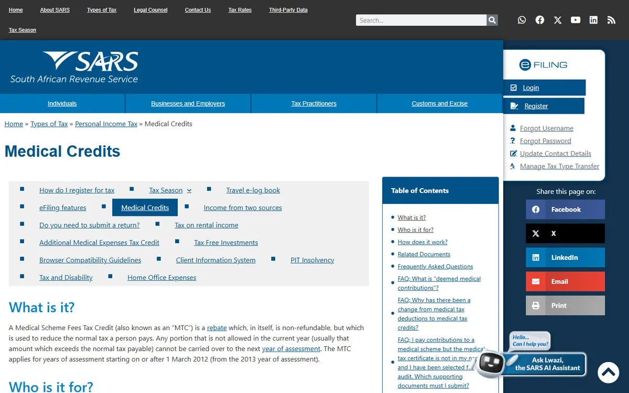629x393 pixels.
Task: Jump to How does it work? in contents
Action: click(422, 242)
